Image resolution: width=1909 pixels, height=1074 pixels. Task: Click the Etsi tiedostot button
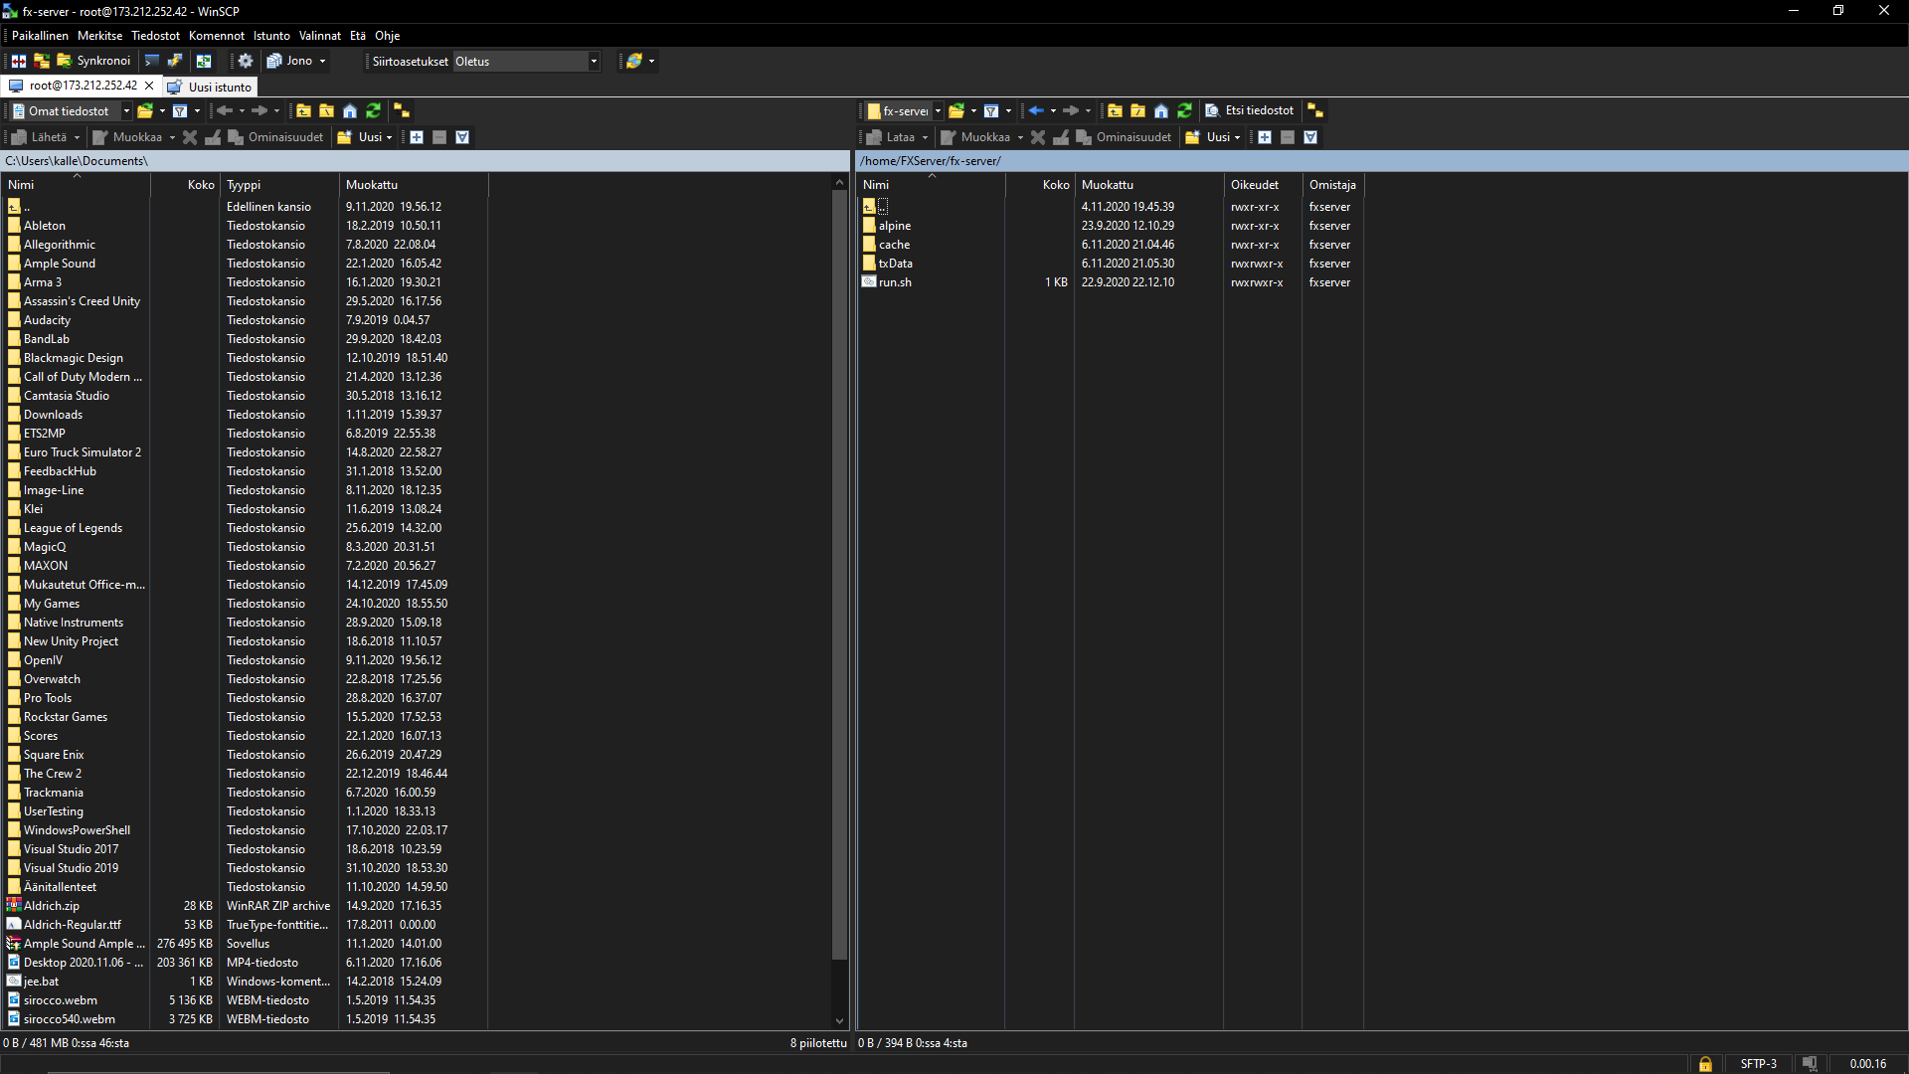coord(1250,110)
